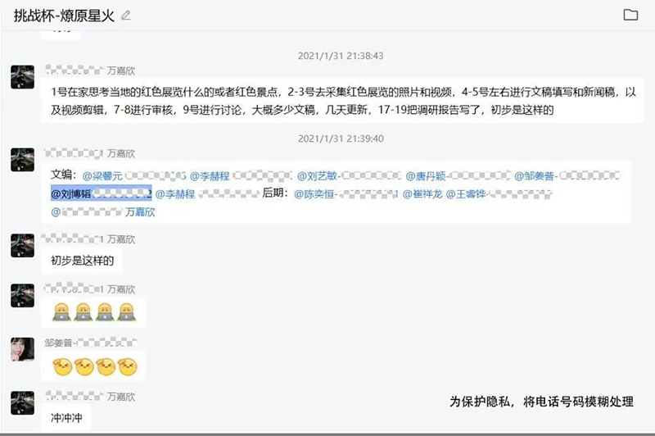Click the @崔祥龙 mention link
Screen dimensions: 655x436
click(x=422, y=194)
